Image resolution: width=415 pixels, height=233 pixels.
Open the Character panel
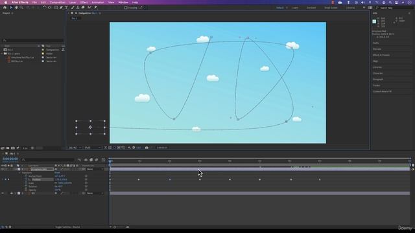pyautogui.click(x=377, y=73)
